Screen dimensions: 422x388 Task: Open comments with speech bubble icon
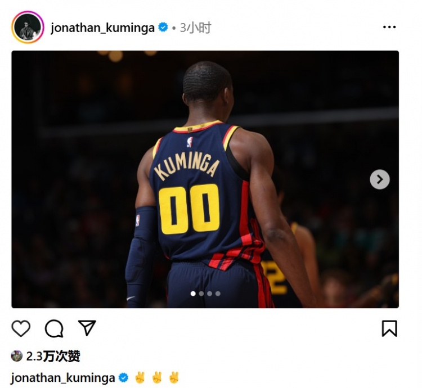click(54, 328)
